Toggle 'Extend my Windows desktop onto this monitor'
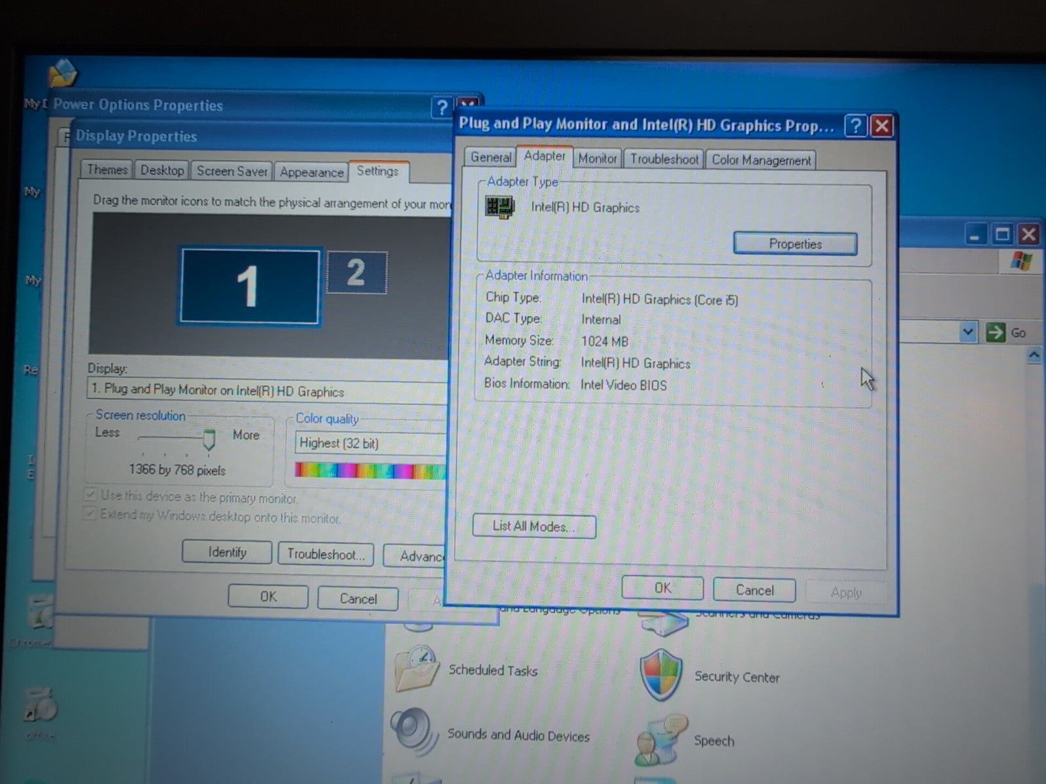Viewport: 1046px width, 784px height. 90,514
